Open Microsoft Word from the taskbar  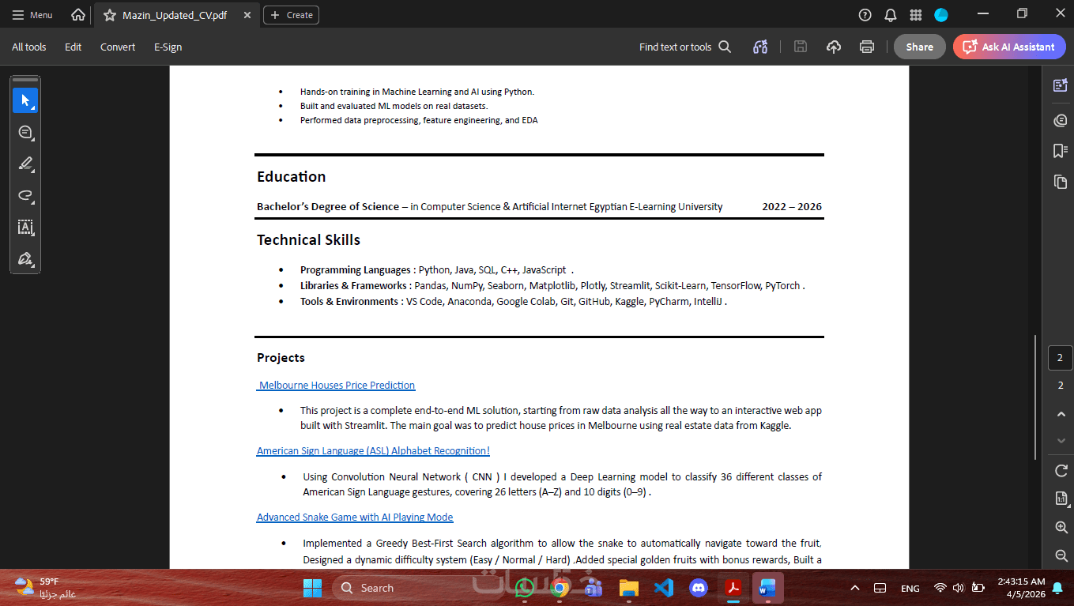click(767, 588)
